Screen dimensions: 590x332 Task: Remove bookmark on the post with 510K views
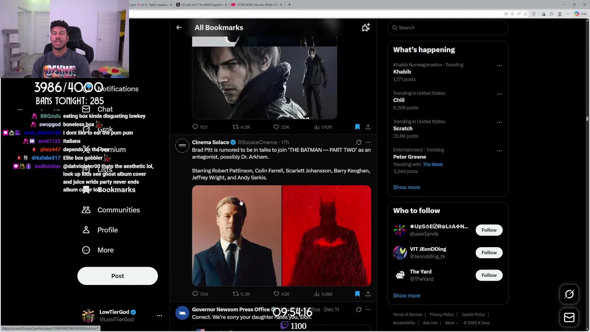pyautogui.click(x=357, y=127)
